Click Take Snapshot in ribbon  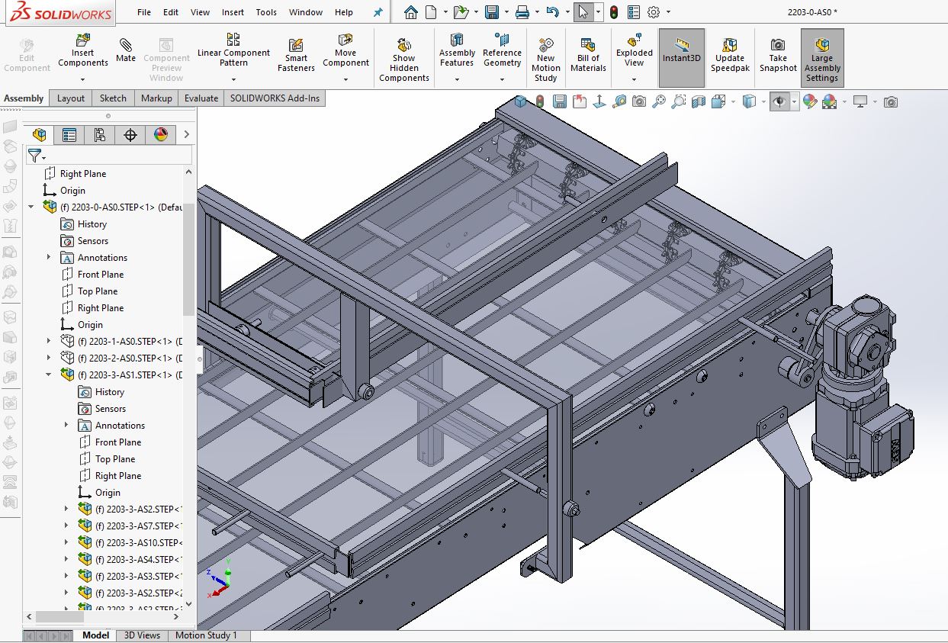(x=778, y=56)
